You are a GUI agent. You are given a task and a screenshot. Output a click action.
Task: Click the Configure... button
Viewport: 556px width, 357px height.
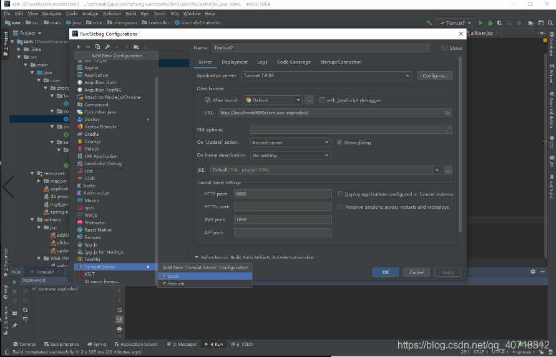[435, 76]
